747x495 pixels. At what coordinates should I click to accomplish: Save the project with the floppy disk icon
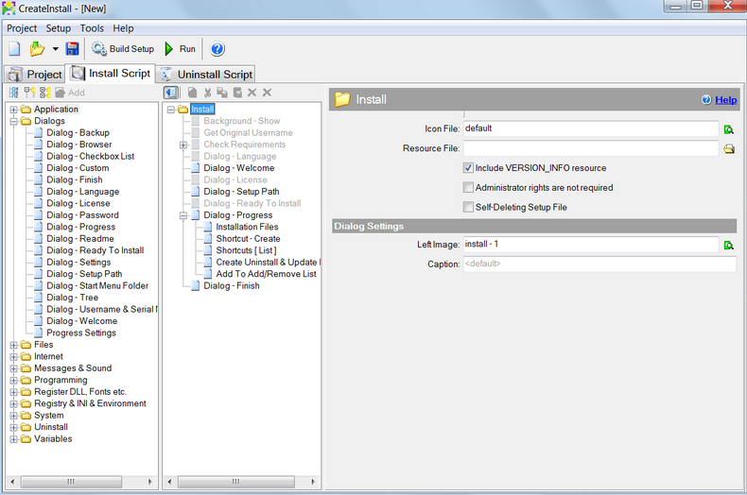[x=72, y=48]
